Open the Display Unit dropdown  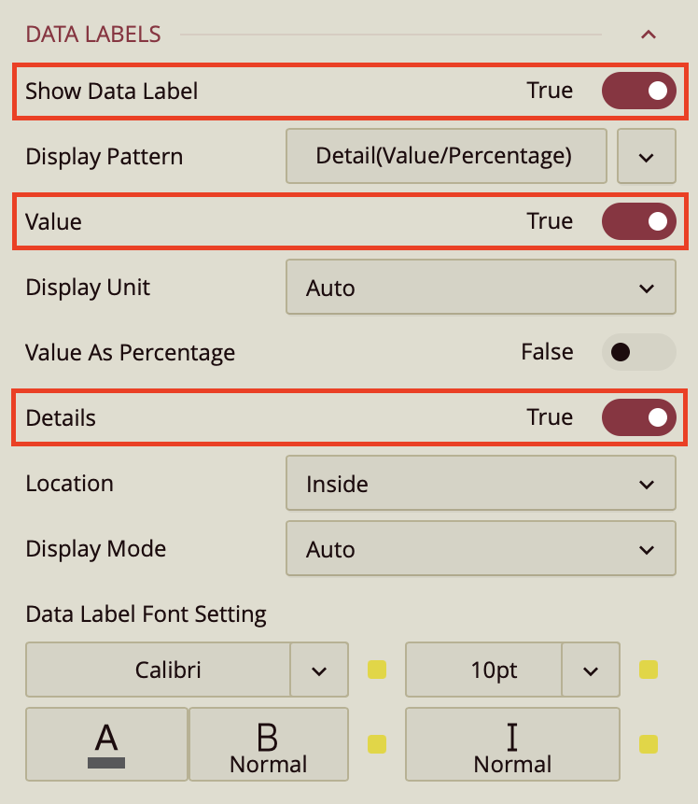480,288
